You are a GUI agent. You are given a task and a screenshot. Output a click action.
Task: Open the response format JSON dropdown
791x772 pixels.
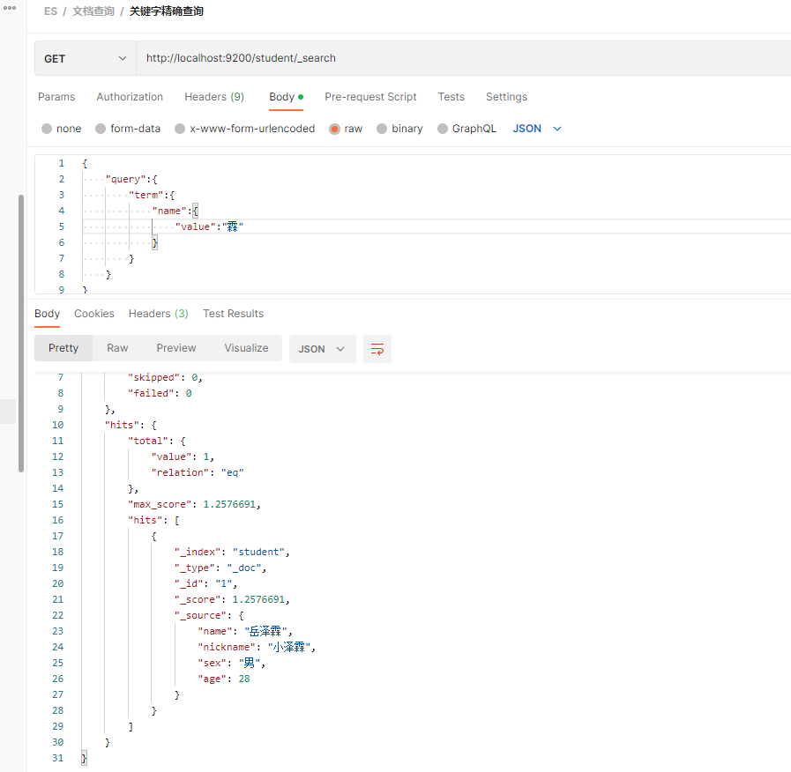323,349
